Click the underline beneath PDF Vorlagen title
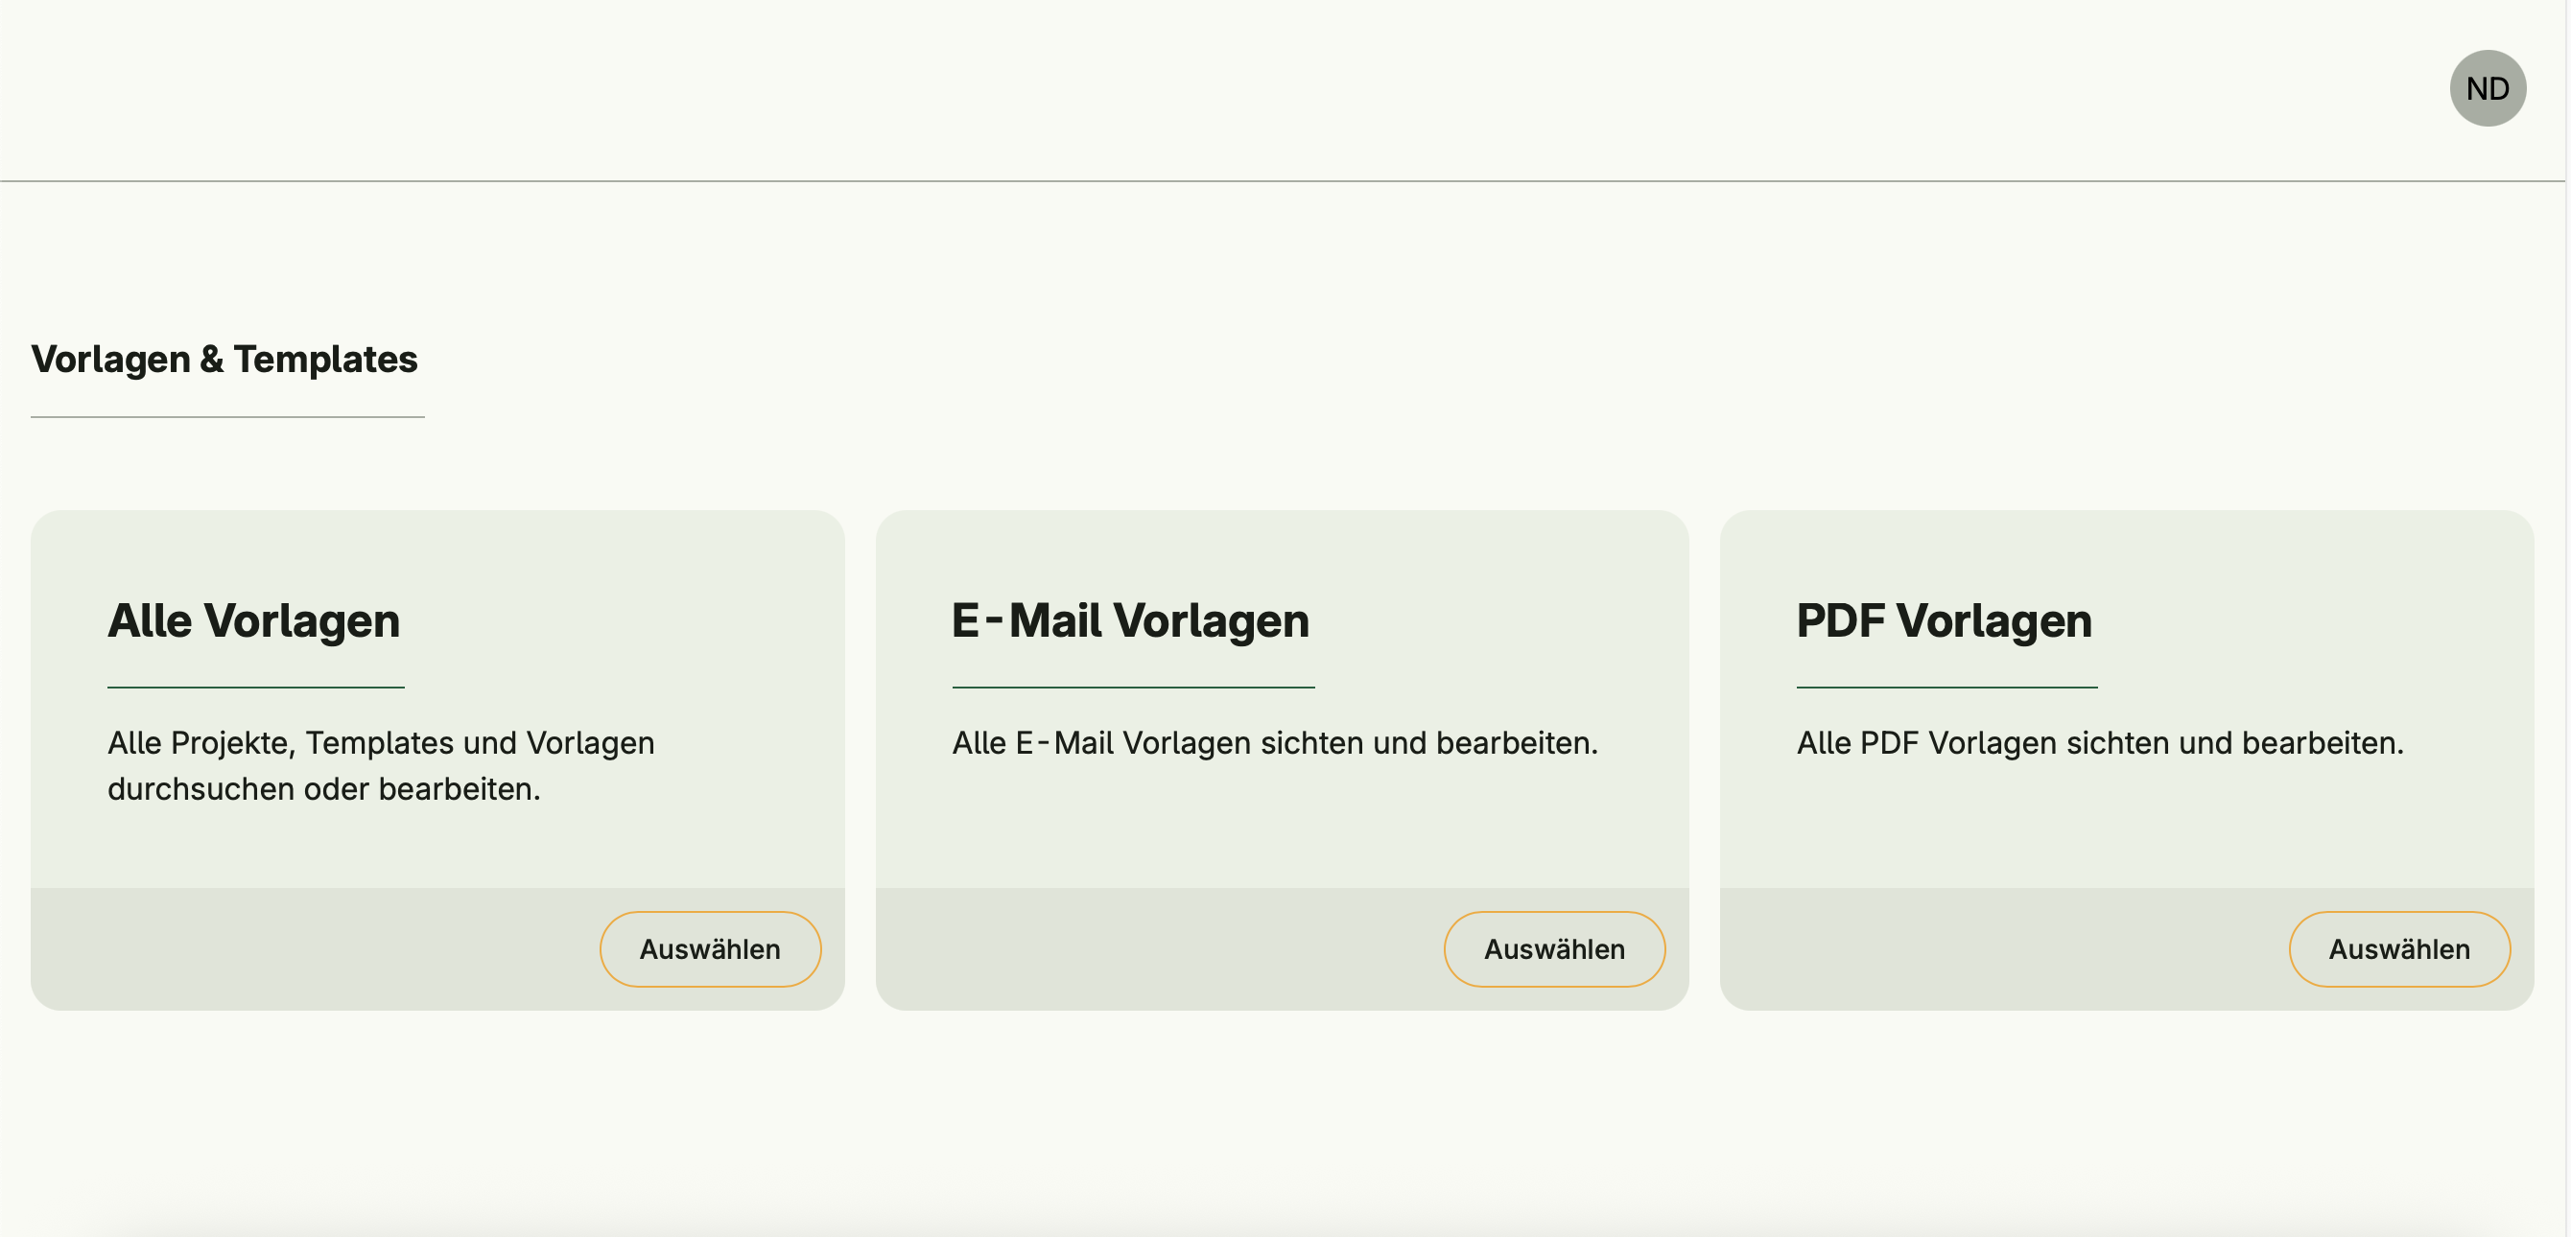The width and height of the screenshot is (2571, 1237). (x=1946, y=688)
